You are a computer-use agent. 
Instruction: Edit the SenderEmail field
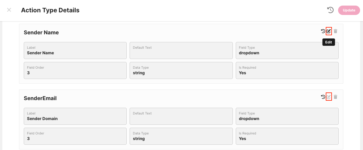pyautogui.click(x=329, y=97)
